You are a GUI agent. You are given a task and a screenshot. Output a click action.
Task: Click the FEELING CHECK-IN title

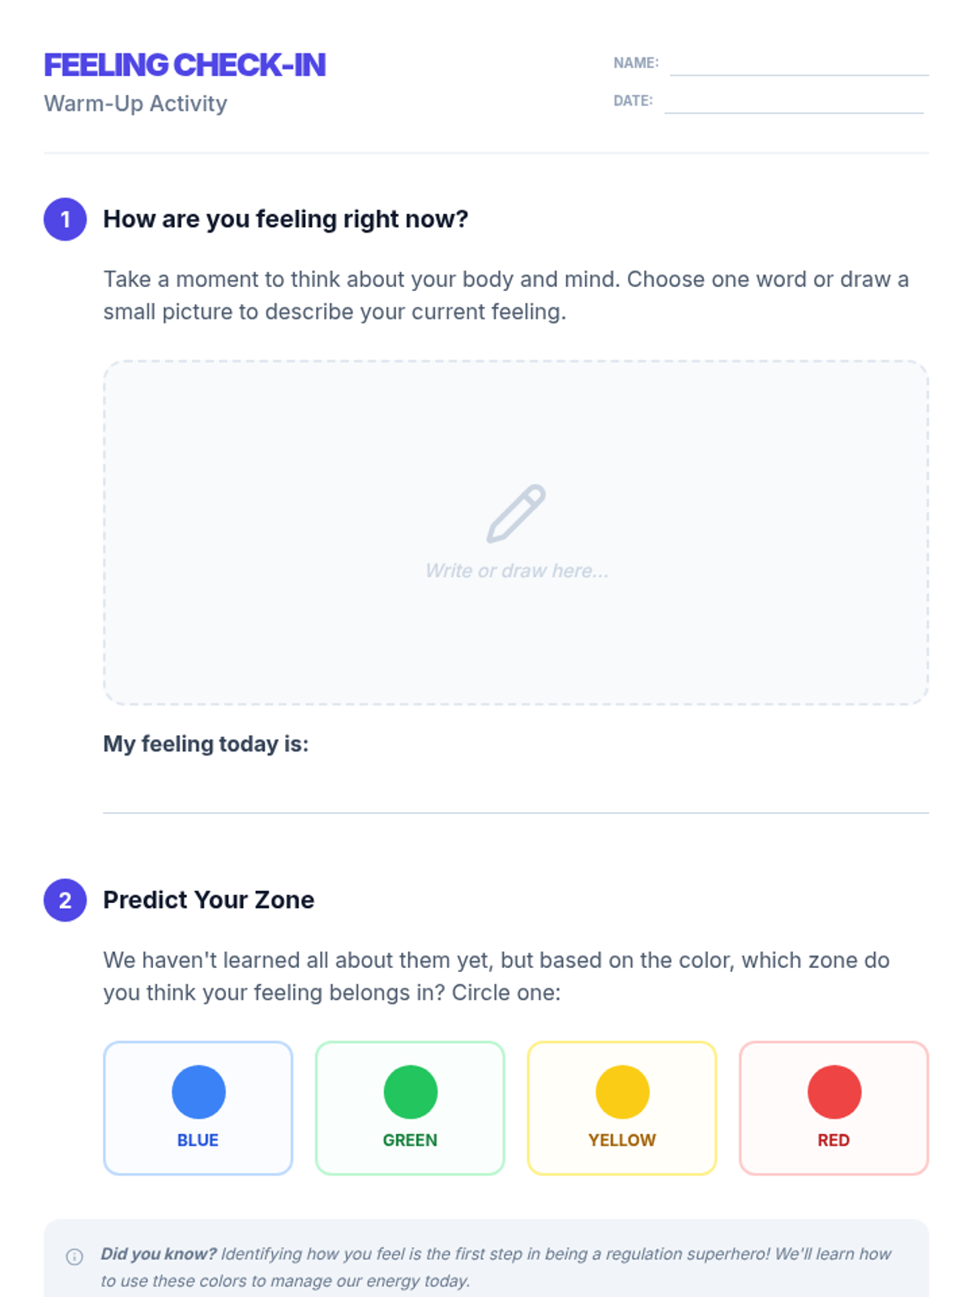point(185,65)
